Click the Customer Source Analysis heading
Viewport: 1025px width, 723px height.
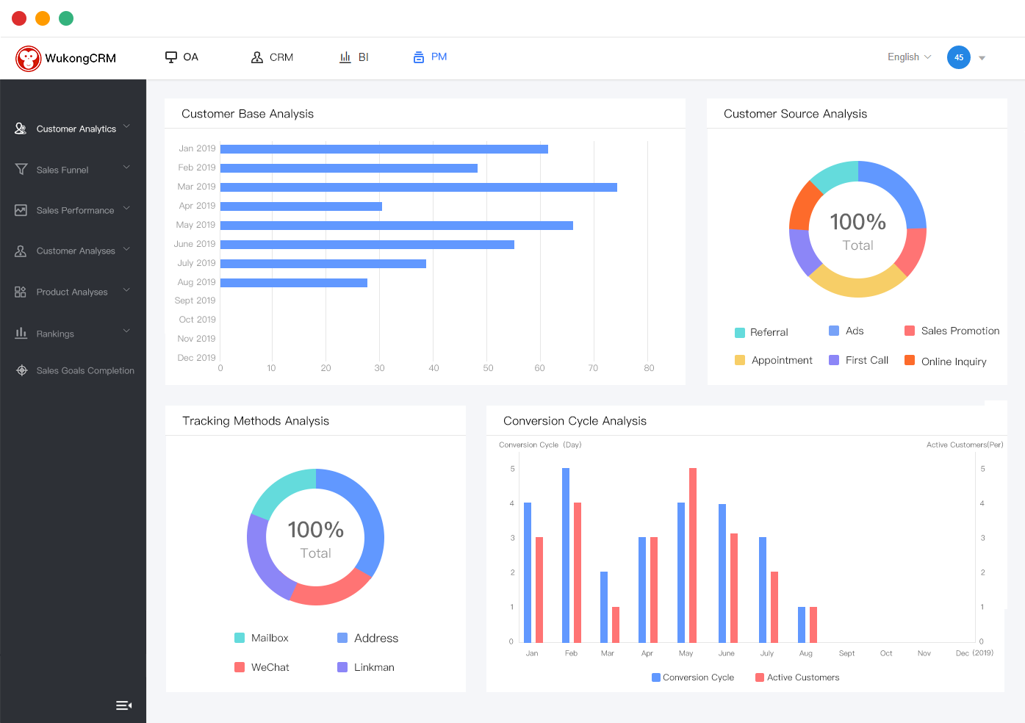point(796,114)
